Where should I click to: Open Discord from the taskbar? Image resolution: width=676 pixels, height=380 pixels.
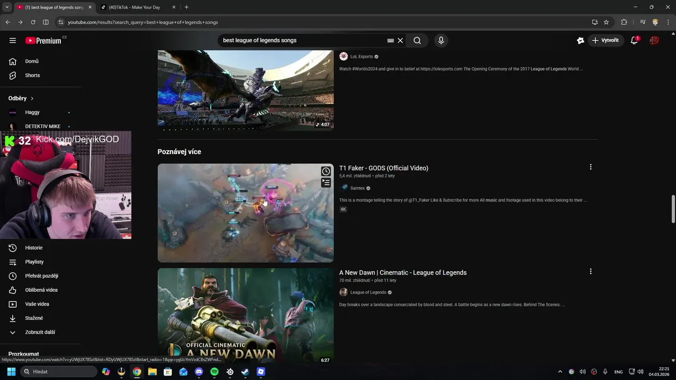click(199, 372)
